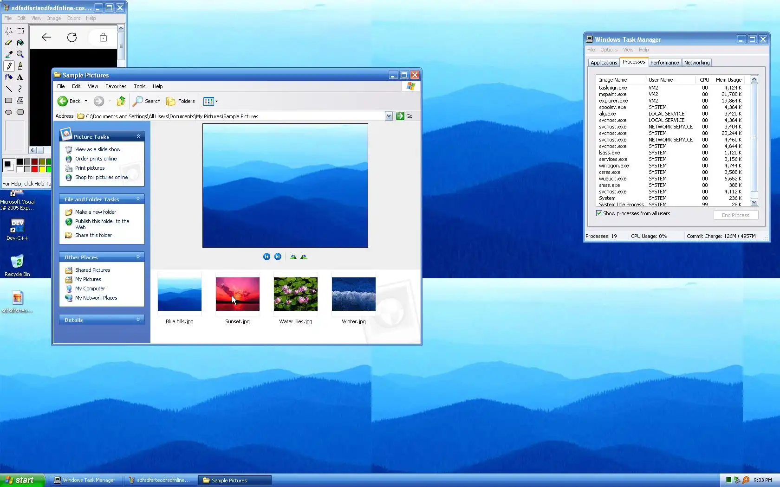Switch to the Networking tab
This screenshot has width=780, height=487.
coord(697,63)
